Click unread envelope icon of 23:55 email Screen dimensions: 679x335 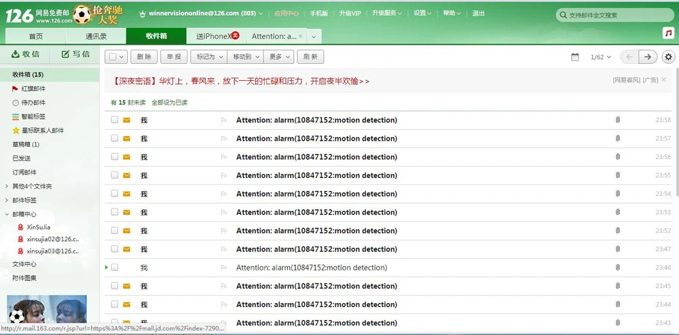126,175
